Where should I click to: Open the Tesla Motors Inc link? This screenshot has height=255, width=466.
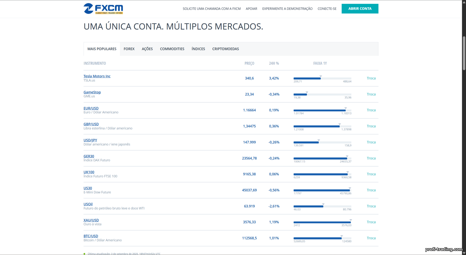tap(97, 76)
